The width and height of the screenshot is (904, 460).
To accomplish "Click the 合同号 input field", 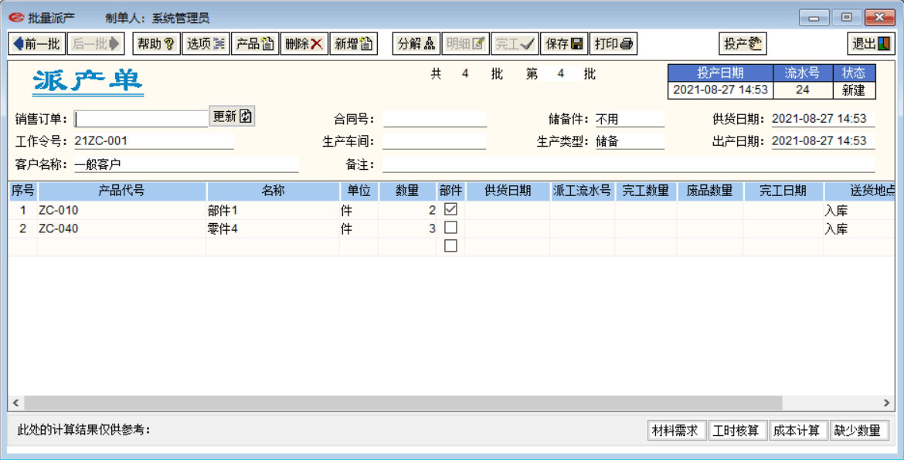I will [435, 119].
